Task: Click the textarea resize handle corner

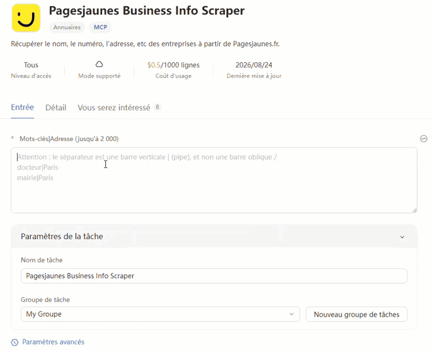Action: click(x=415, y=210)
